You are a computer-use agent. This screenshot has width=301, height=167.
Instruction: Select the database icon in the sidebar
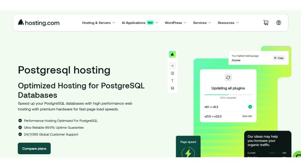point(172,88)
